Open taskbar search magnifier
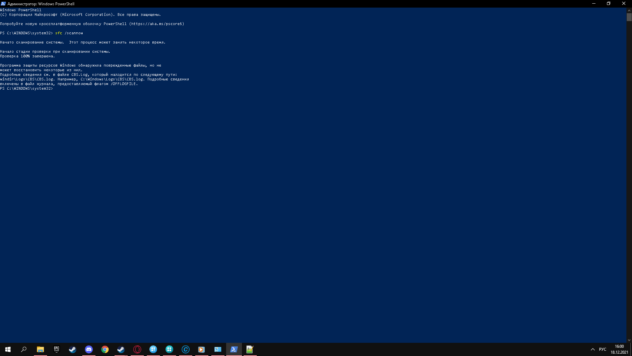 tap(24, 349)
